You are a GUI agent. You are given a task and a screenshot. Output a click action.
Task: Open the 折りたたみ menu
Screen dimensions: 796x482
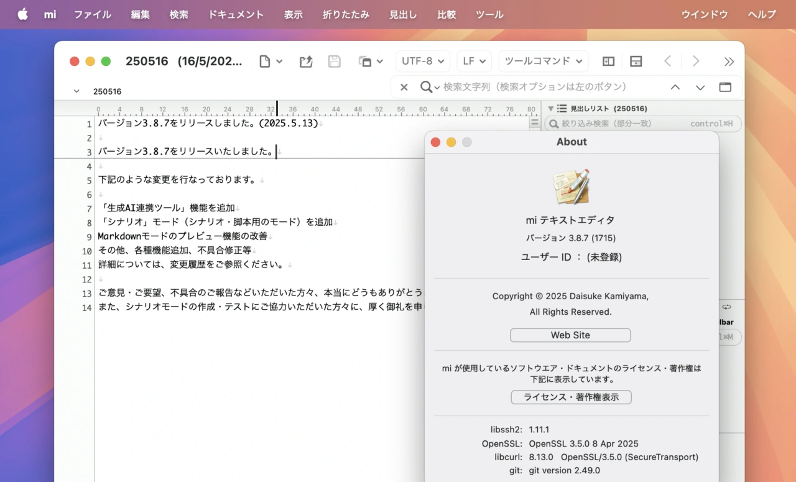[346, 14]
